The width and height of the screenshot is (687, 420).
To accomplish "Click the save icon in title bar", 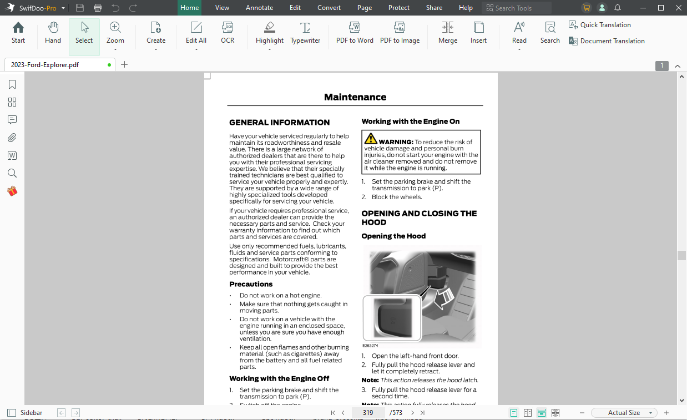I will pyautogui.click(x=80, y=8).
